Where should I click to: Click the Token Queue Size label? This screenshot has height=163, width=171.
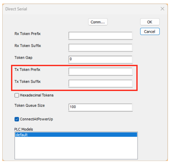(30, 105)
